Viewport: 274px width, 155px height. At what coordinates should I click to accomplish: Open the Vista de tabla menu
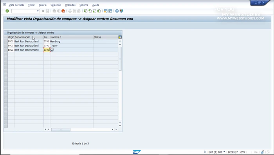pyautogui.click(x=16, y=5)
